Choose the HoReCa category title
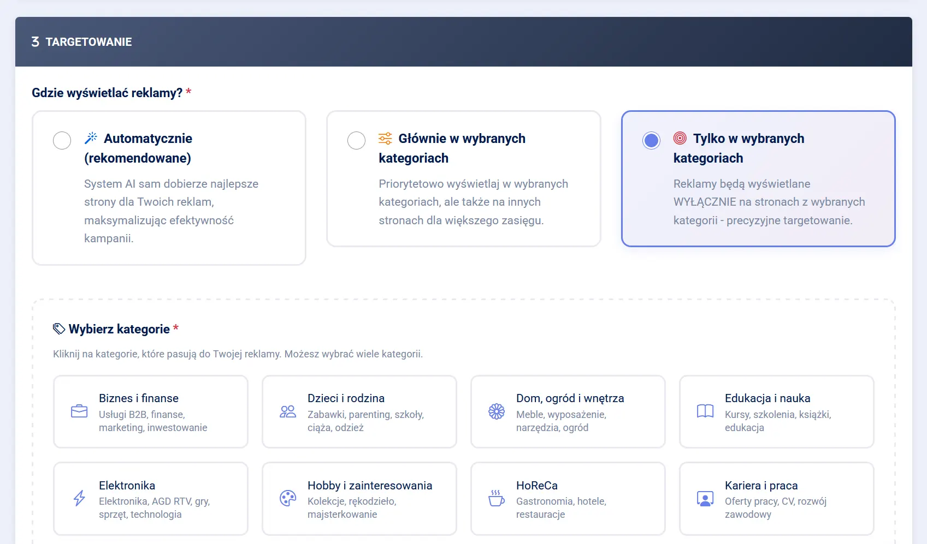 (x=537, y=486)
